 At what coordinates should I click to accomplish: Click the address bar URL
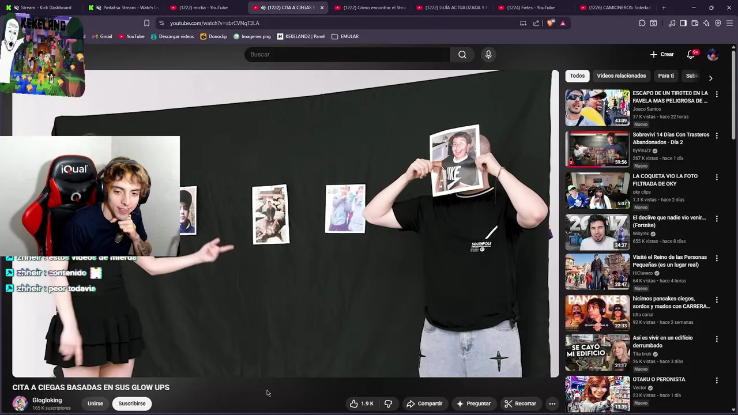(x=214, y=23)
